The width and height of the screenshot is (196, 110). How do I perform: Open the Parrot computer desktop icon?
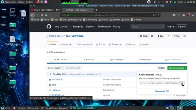coord(13,12)
